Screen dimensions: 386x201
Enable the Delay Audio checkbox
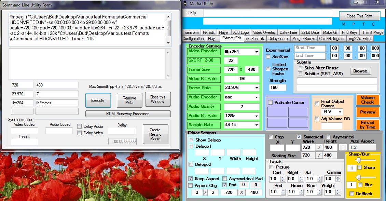point(80,126)
